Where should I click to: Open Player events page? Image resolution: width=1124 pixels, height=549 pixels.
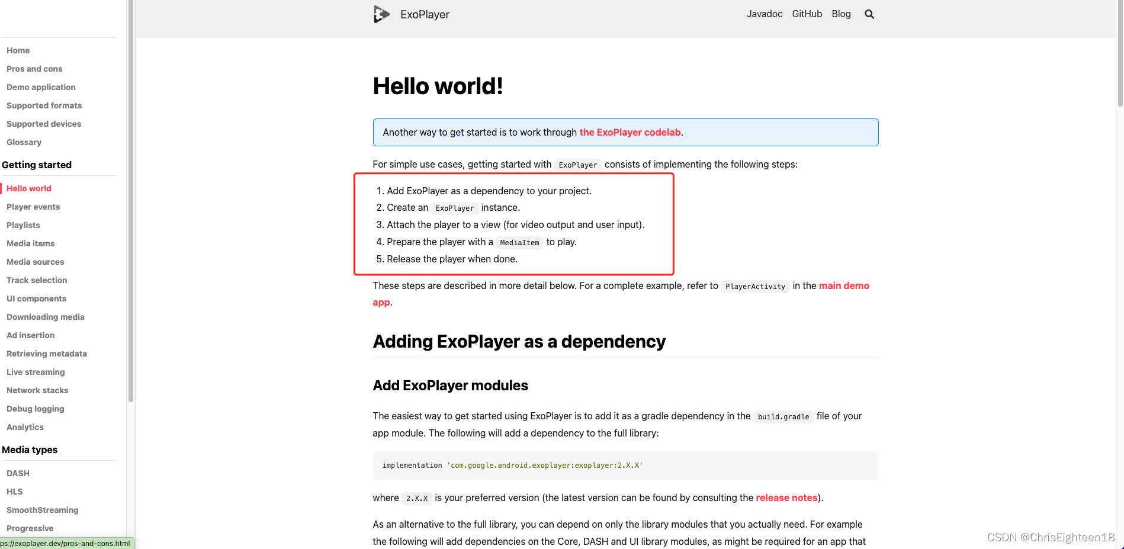coord(33,207)
